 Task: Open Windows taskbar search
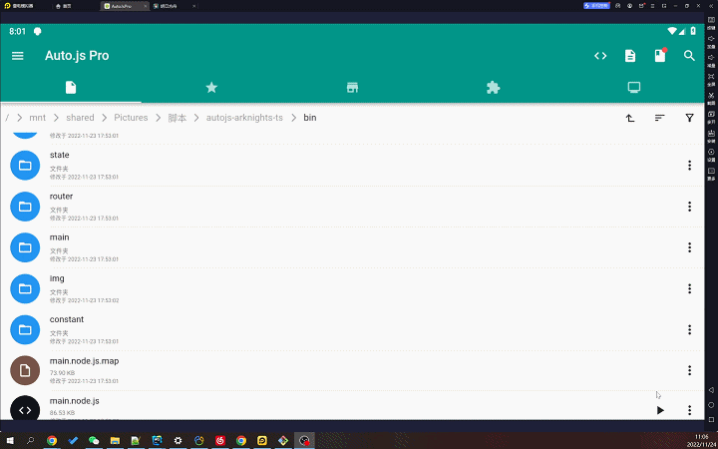tap(30, 441)
